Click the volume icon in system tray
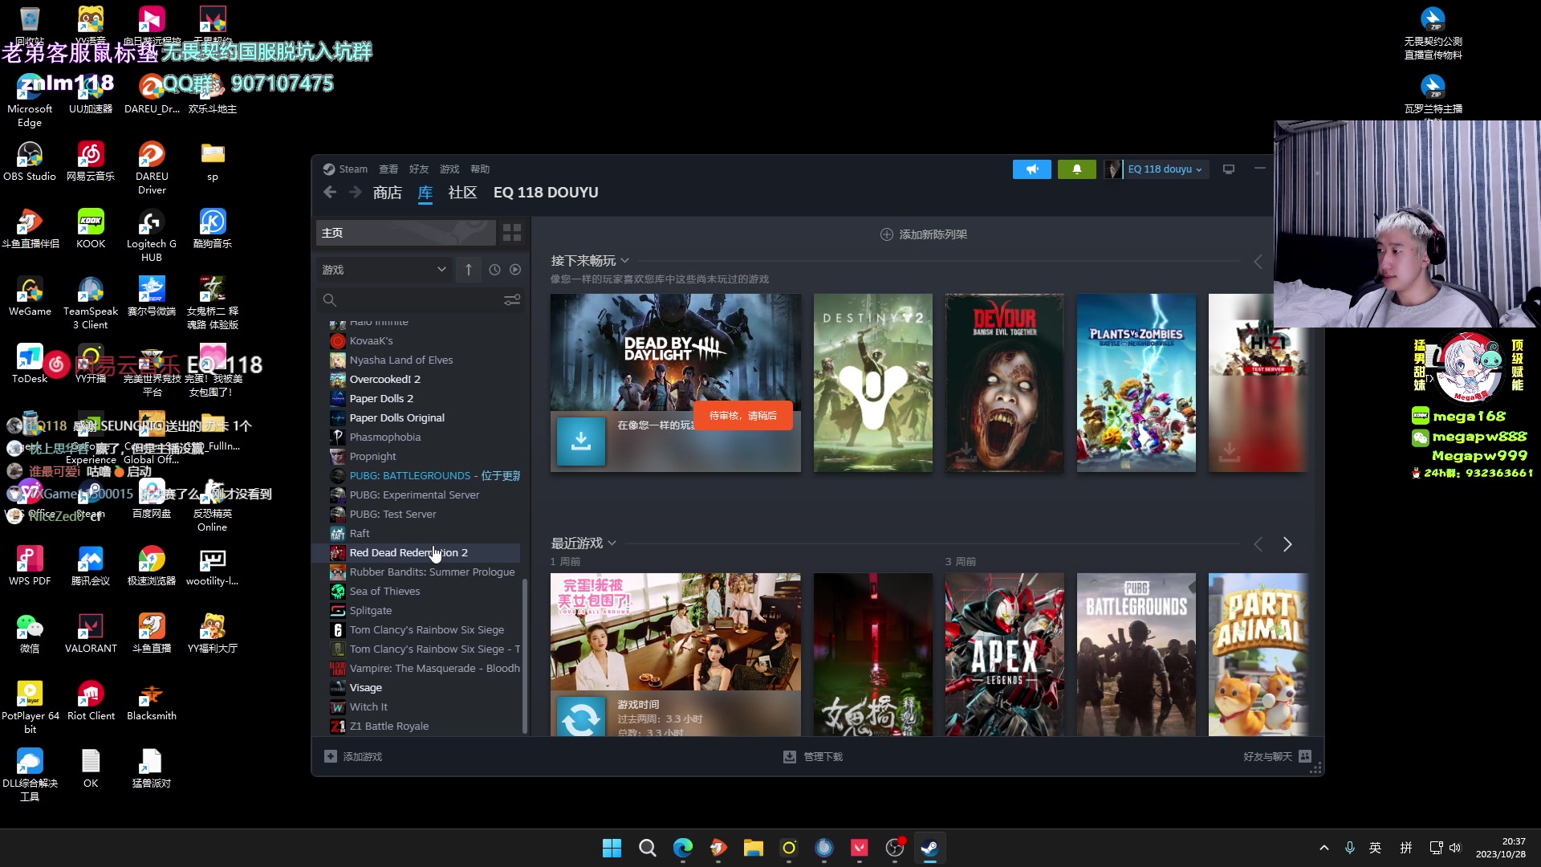 coord(1455,848)
